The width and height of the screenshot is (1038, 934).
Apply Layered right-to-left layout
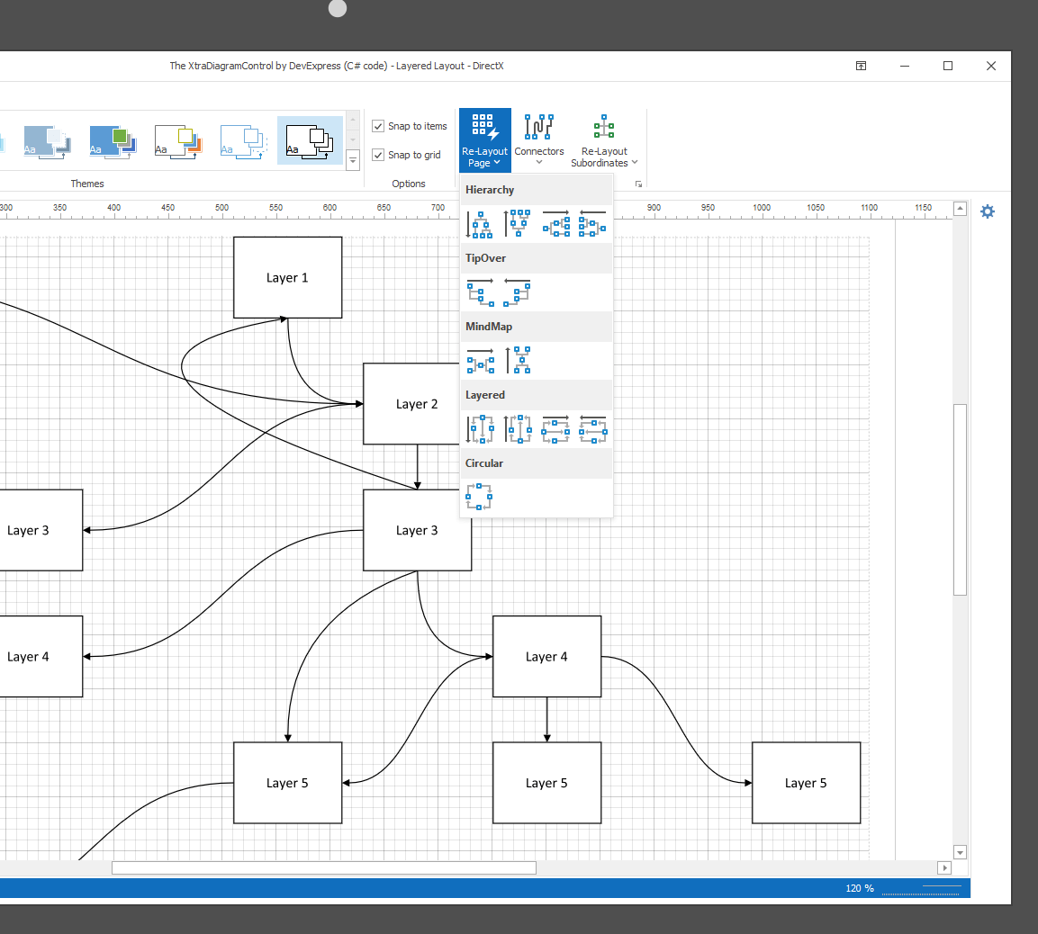(x=592, y=430)
